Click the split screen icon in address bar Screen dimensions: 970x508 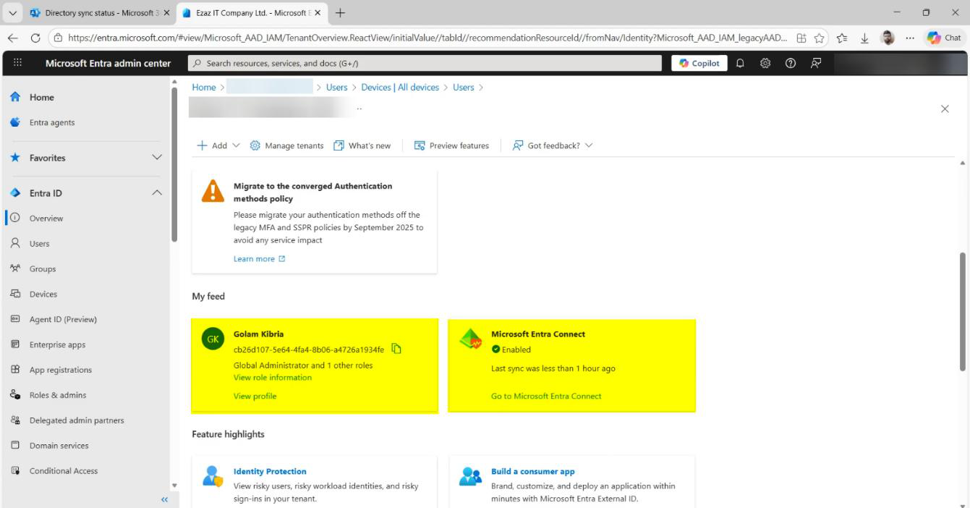pyautogui.click(x=801, y=38)
